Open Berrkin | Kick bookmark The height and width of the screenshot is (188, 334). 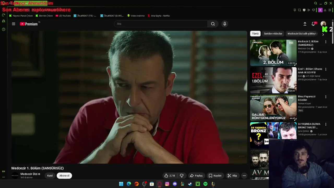[x=44, y=16]
